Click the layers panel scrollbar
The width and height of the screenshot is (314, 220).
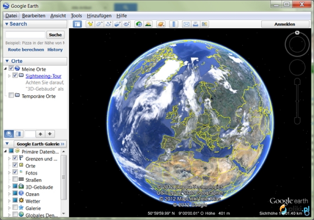(x=64, y=177)
